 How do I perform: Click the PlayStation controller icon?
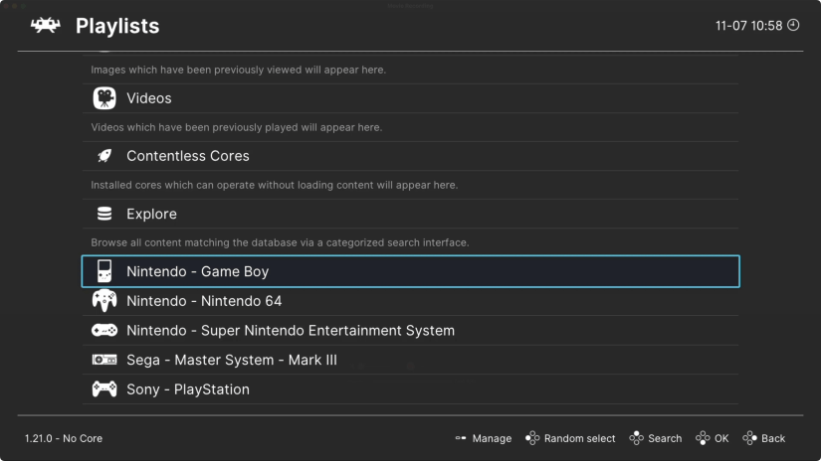104,389
